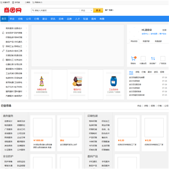Image resolution: width=169 pixels, height=169 pixels.
Task: Click the keyword search input field
Action: [x=55, y=10]
